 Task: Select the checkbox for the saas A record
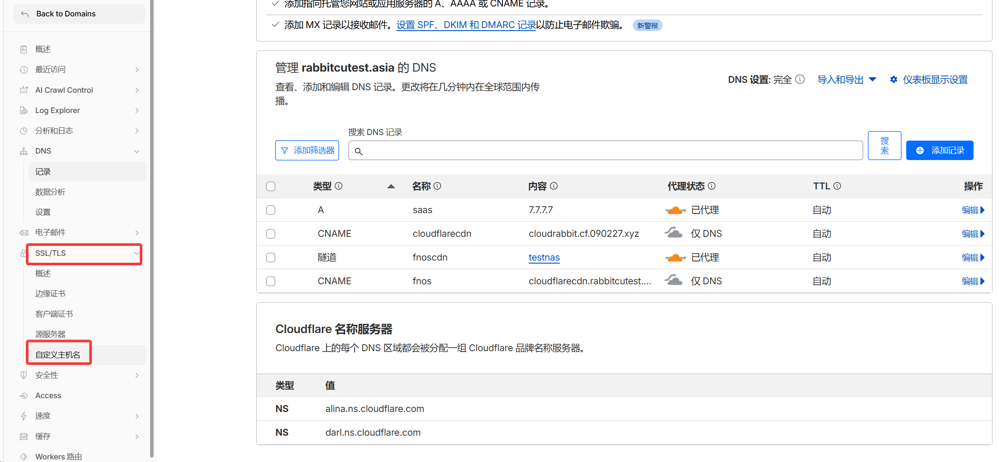270,210
